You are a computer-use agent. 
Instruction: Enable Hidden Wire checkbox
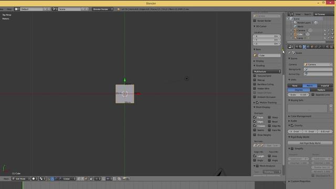(x=255, y=88)
